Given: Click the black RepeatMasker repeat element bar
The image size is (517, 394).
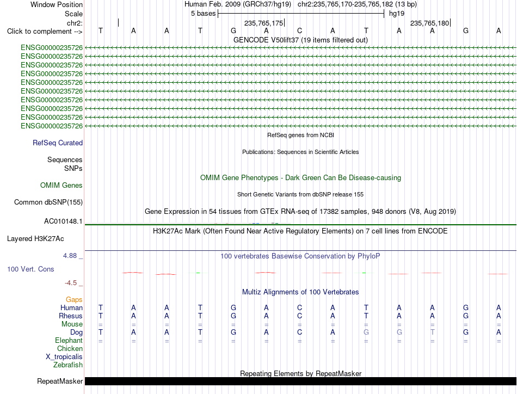Looking at the screenshot, I should coord(300,381).
